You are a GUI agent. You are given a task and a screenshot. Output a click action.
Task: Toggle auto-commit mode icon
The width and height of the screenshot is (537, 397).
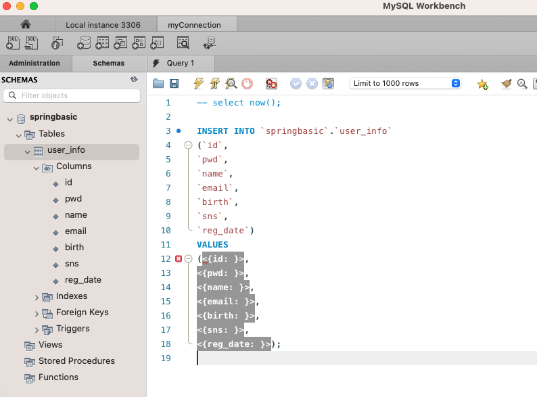328,83
